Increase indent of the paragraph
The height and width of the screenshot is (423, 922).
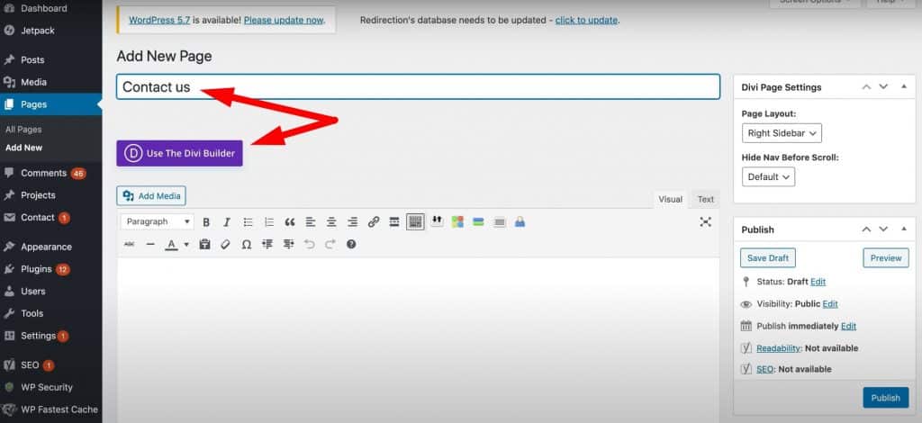[x=288, y=244]
